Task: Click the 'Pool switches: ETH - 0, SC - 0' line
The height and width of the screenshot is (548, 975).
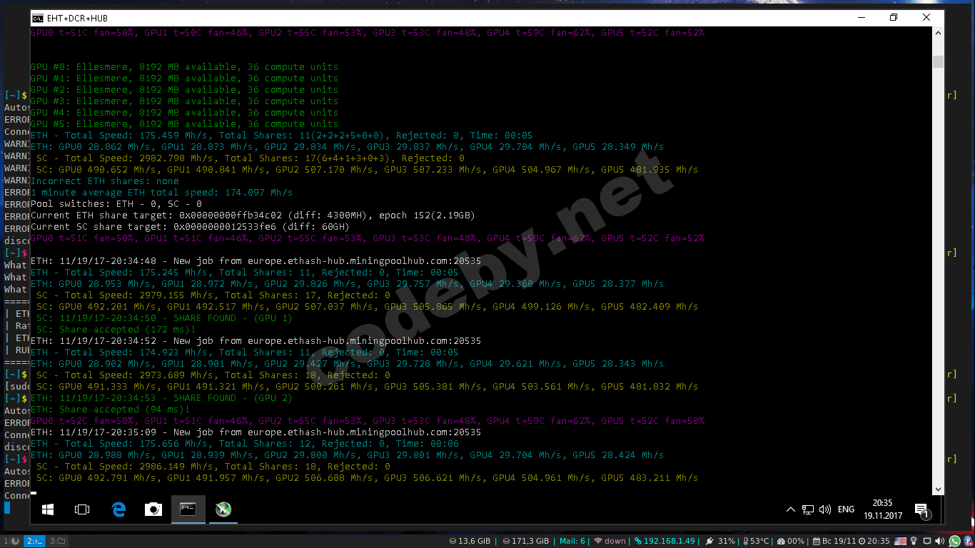Action: tap(116, 204)
